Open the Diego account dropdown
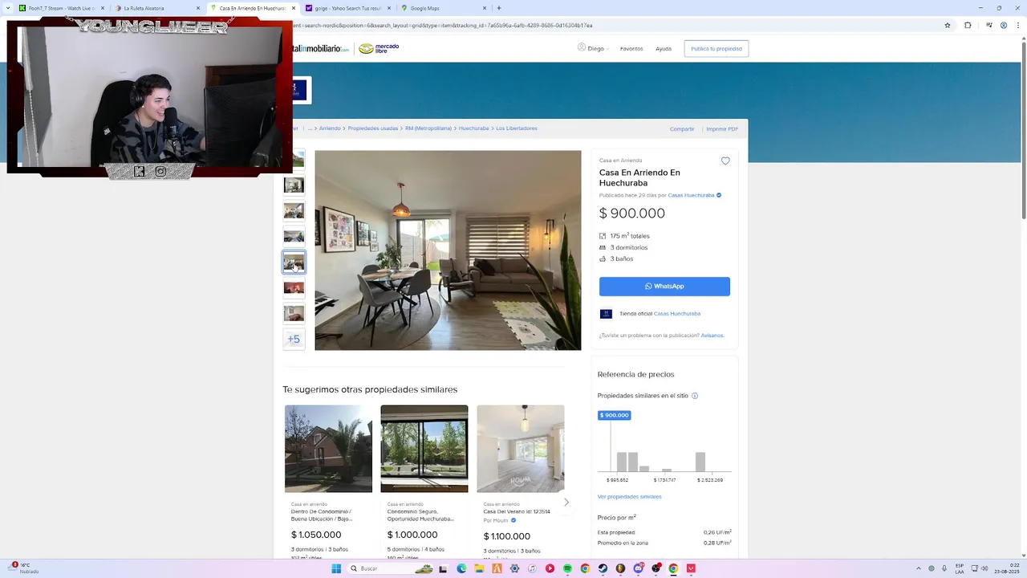This screenshot has height=578, width=1027. (593, 48)
